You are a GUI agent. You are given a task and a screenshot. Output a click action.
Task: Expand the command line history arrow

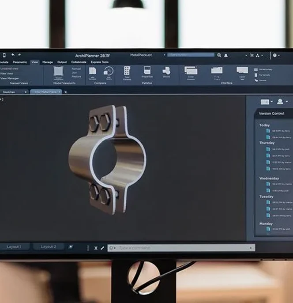(x=252, y=248)
